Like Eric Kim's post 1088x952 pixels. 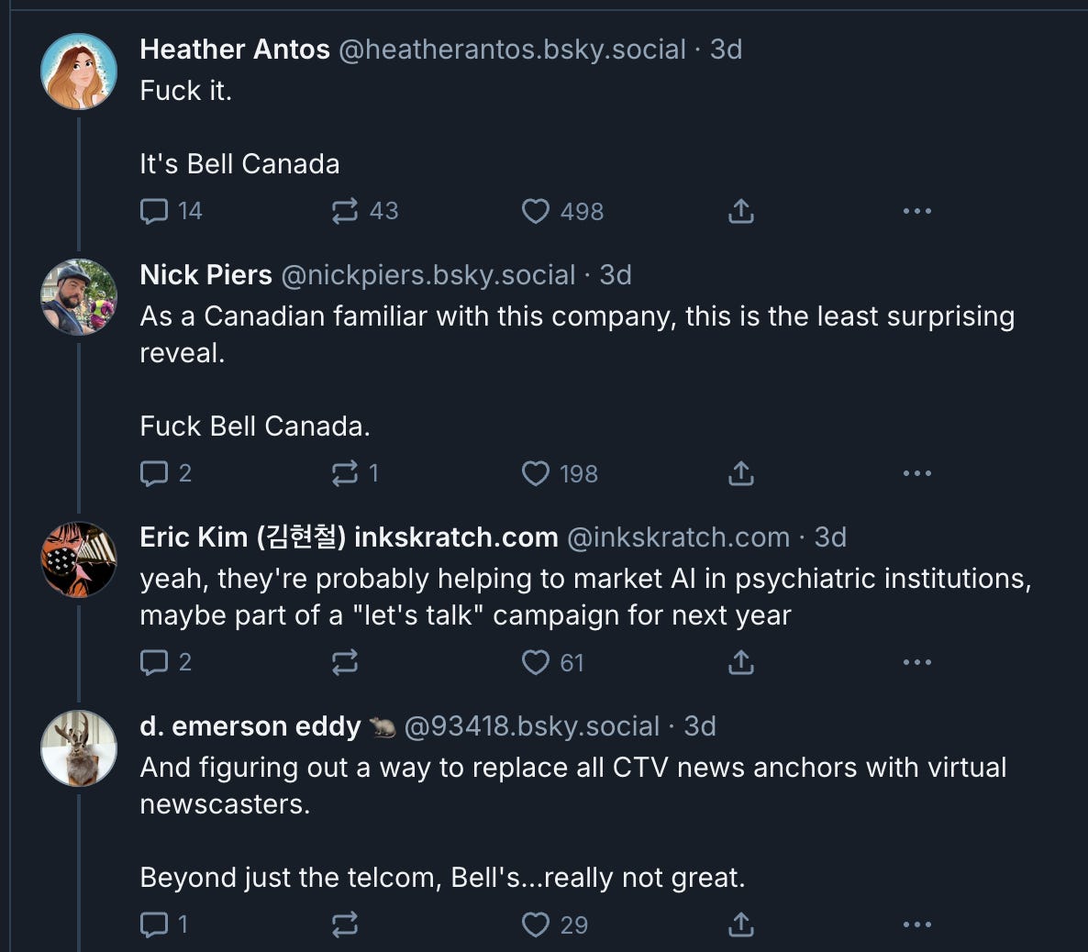pos(536,662)
